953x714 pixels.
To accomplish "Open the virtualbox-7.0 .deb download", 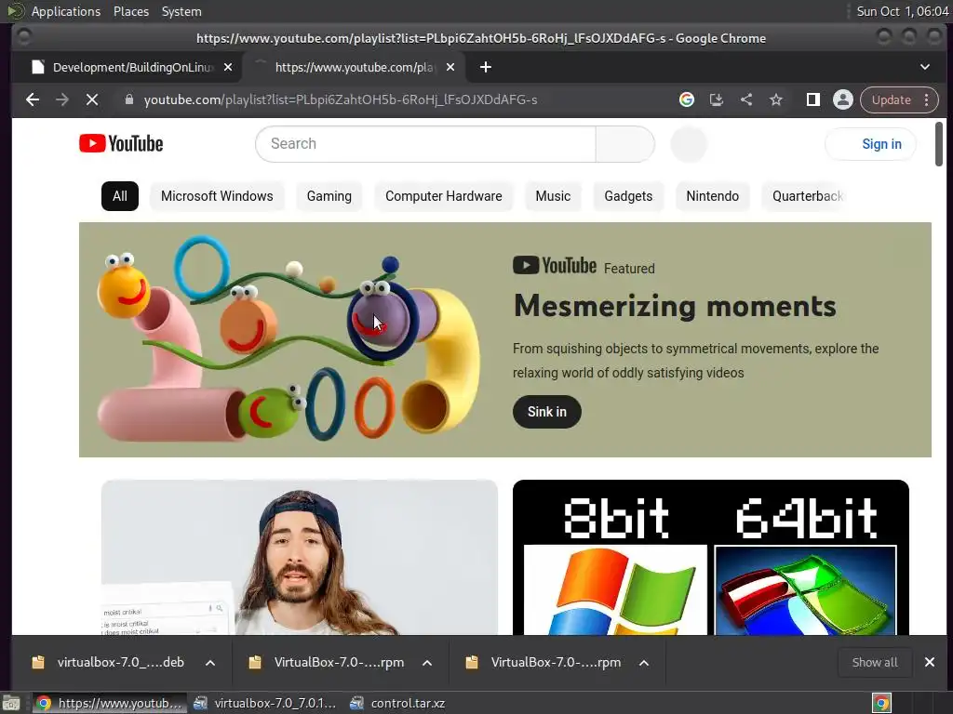I will 120,662.
